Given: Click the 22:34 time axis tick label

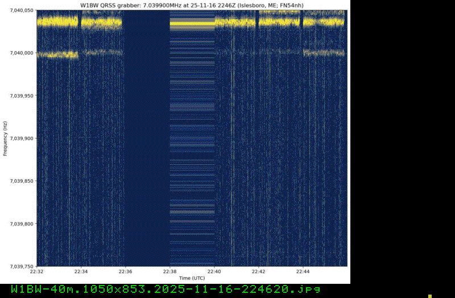Looking at the screenshot, I should pyautogui.click(x=81, y=272).
